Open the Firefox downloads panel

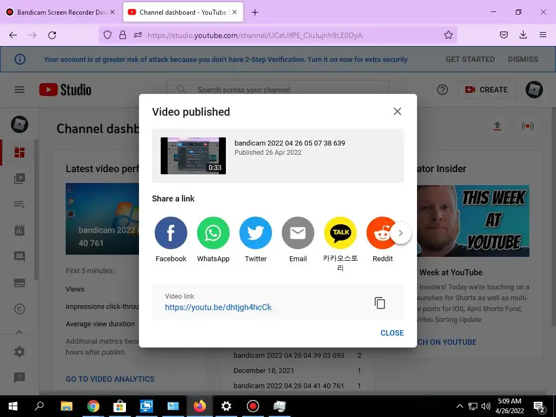(x=523, y=35)
